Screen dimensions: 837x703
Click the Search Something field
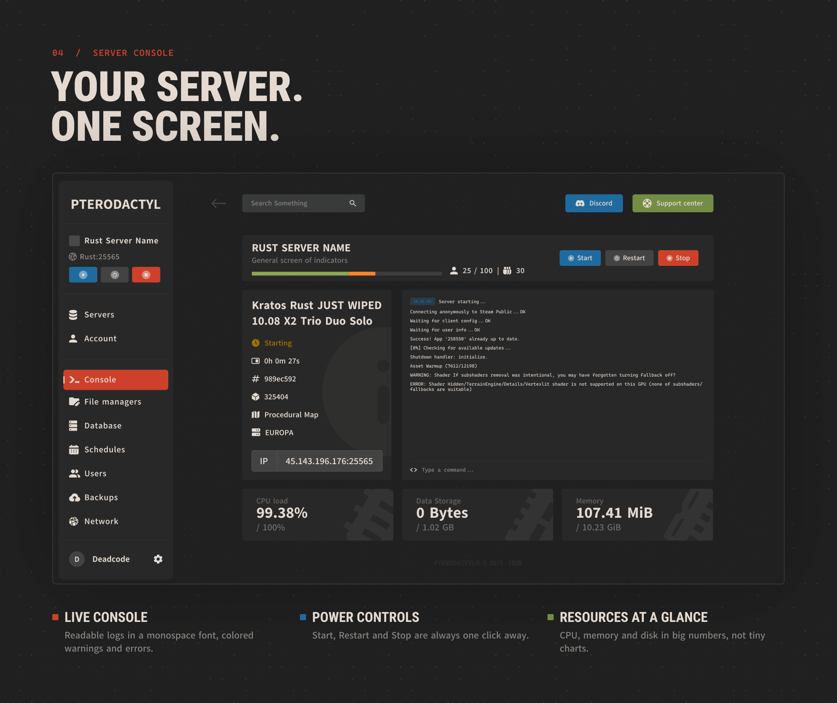pos(303,203)
